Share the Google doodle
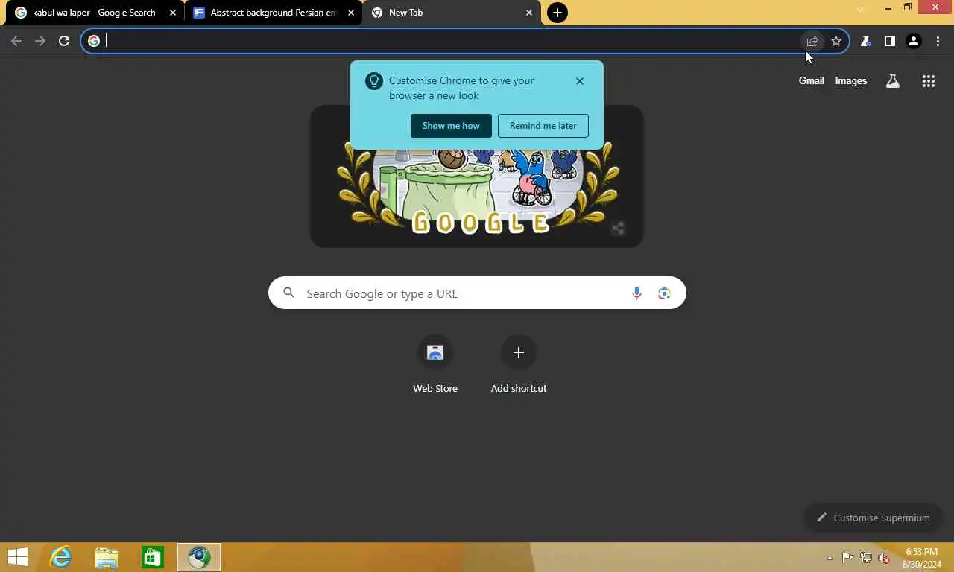 click(x=618, y=229)
